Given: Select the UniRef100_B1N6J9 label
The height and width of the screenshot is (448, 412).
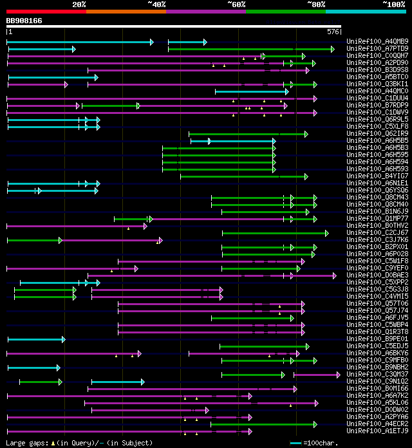Looking at the screenshot, I should 377,211.
